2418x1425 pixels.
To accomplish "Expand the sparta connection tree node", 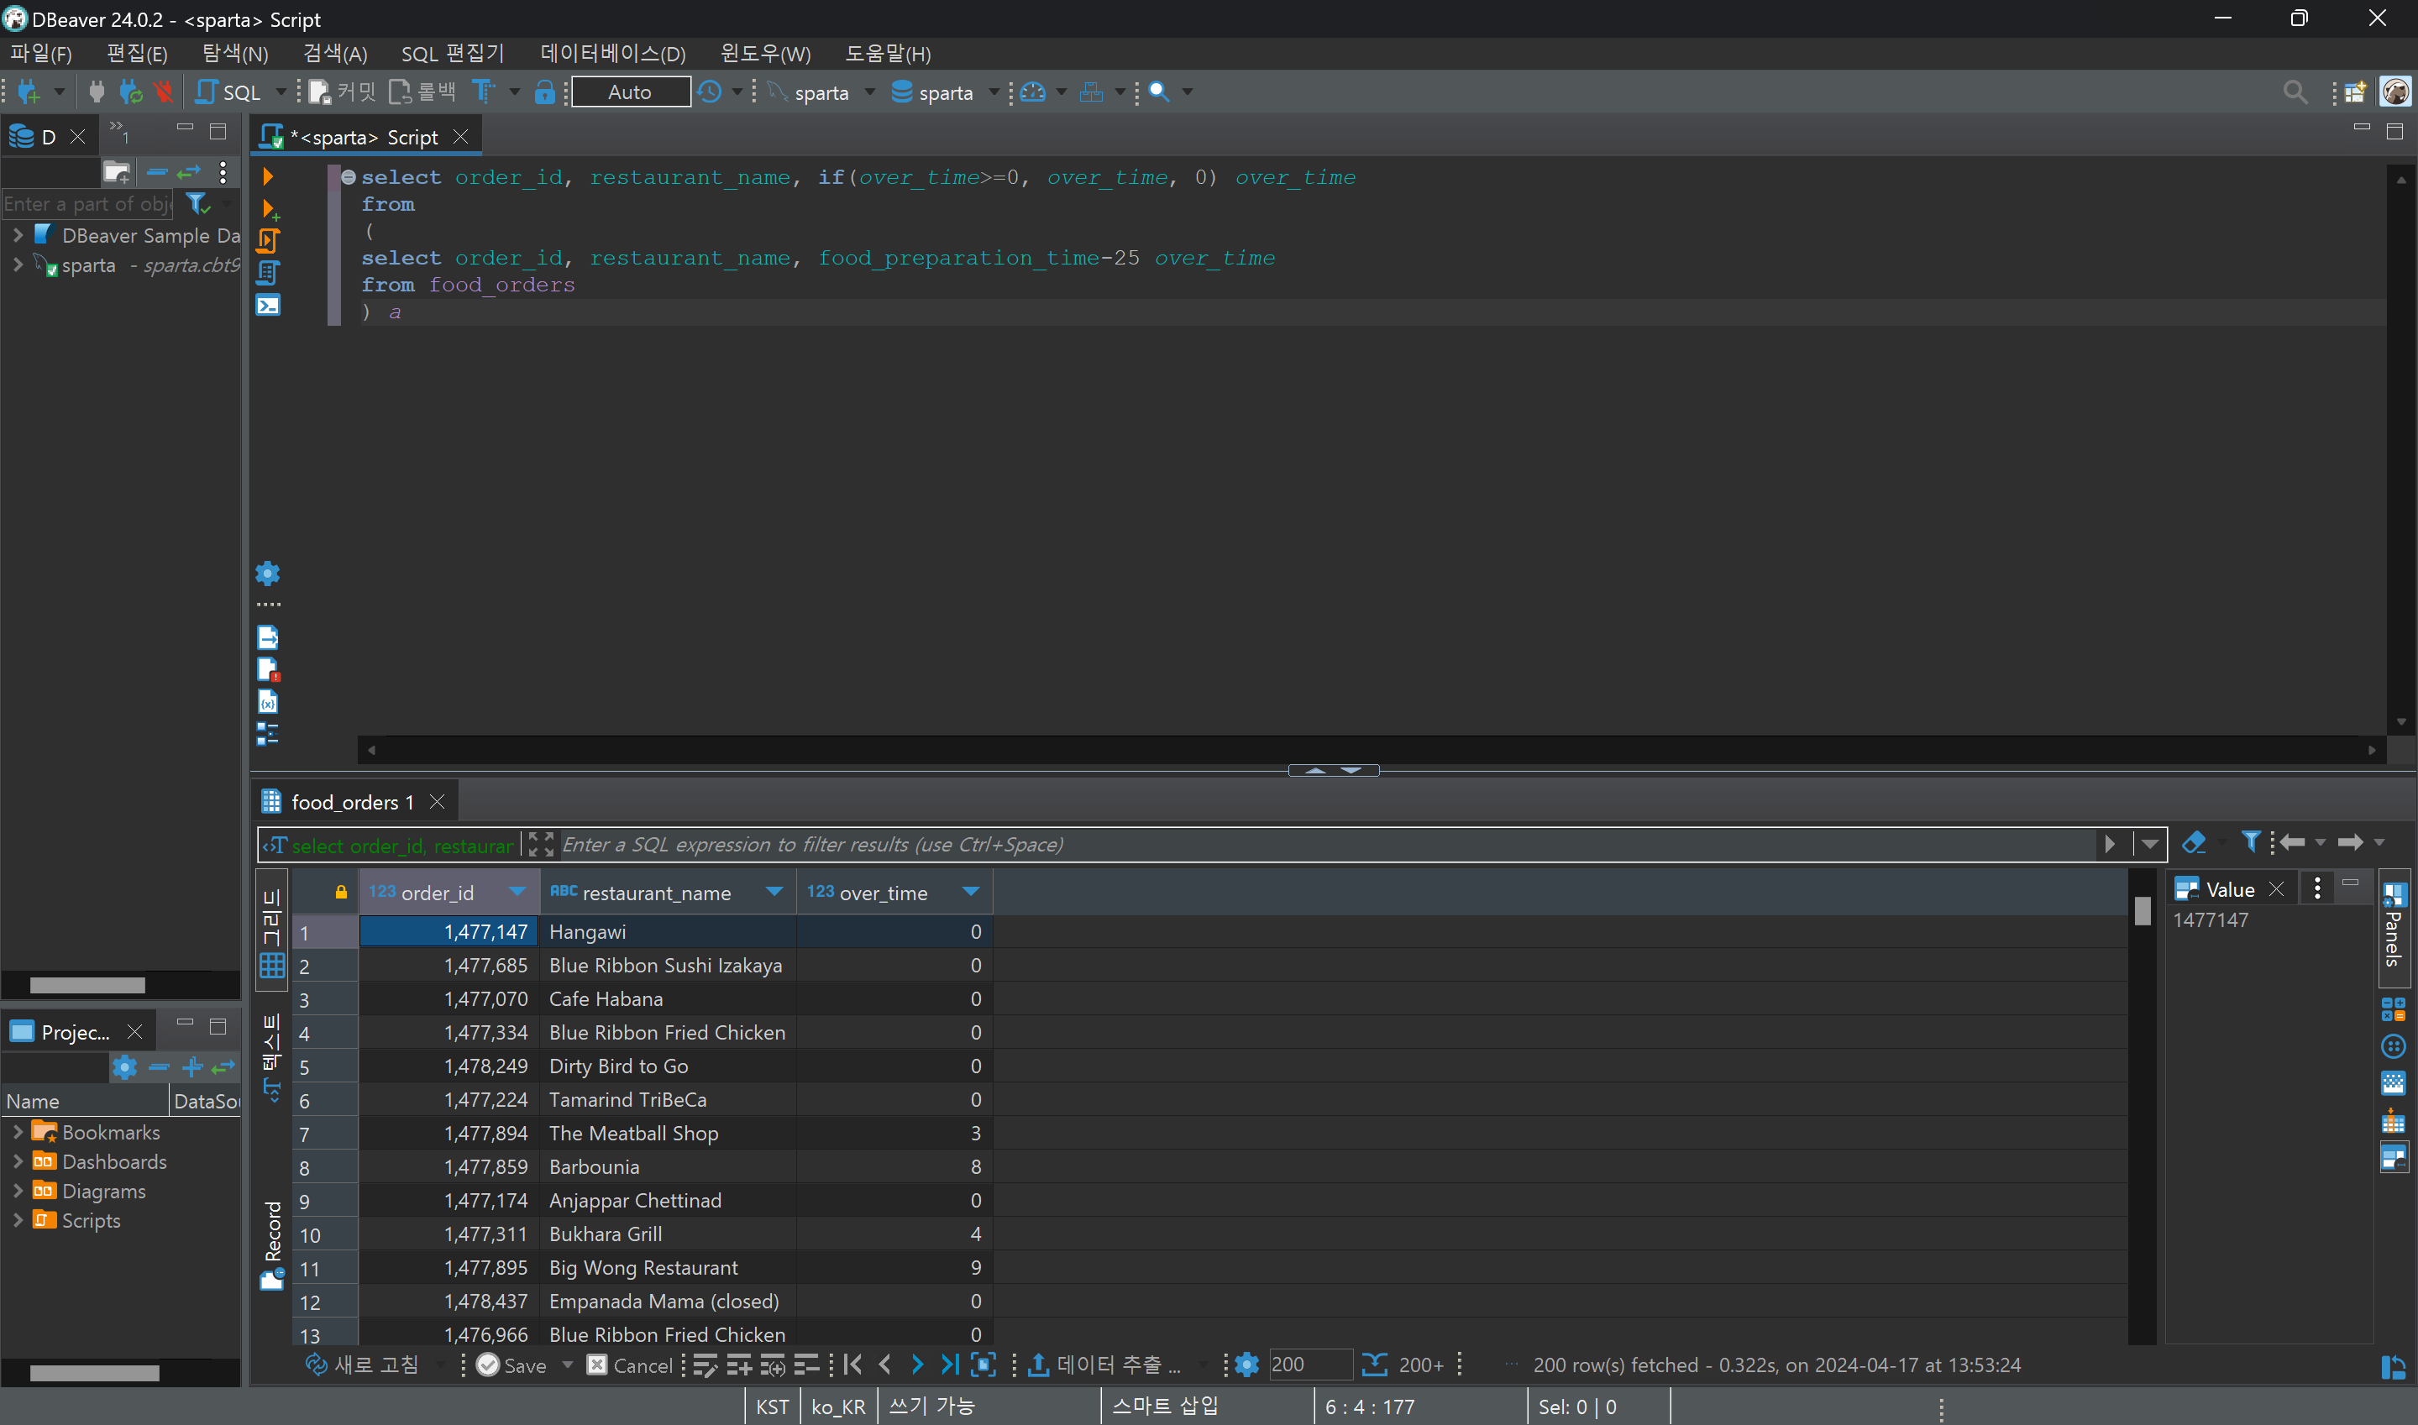I will coord(18,265).
